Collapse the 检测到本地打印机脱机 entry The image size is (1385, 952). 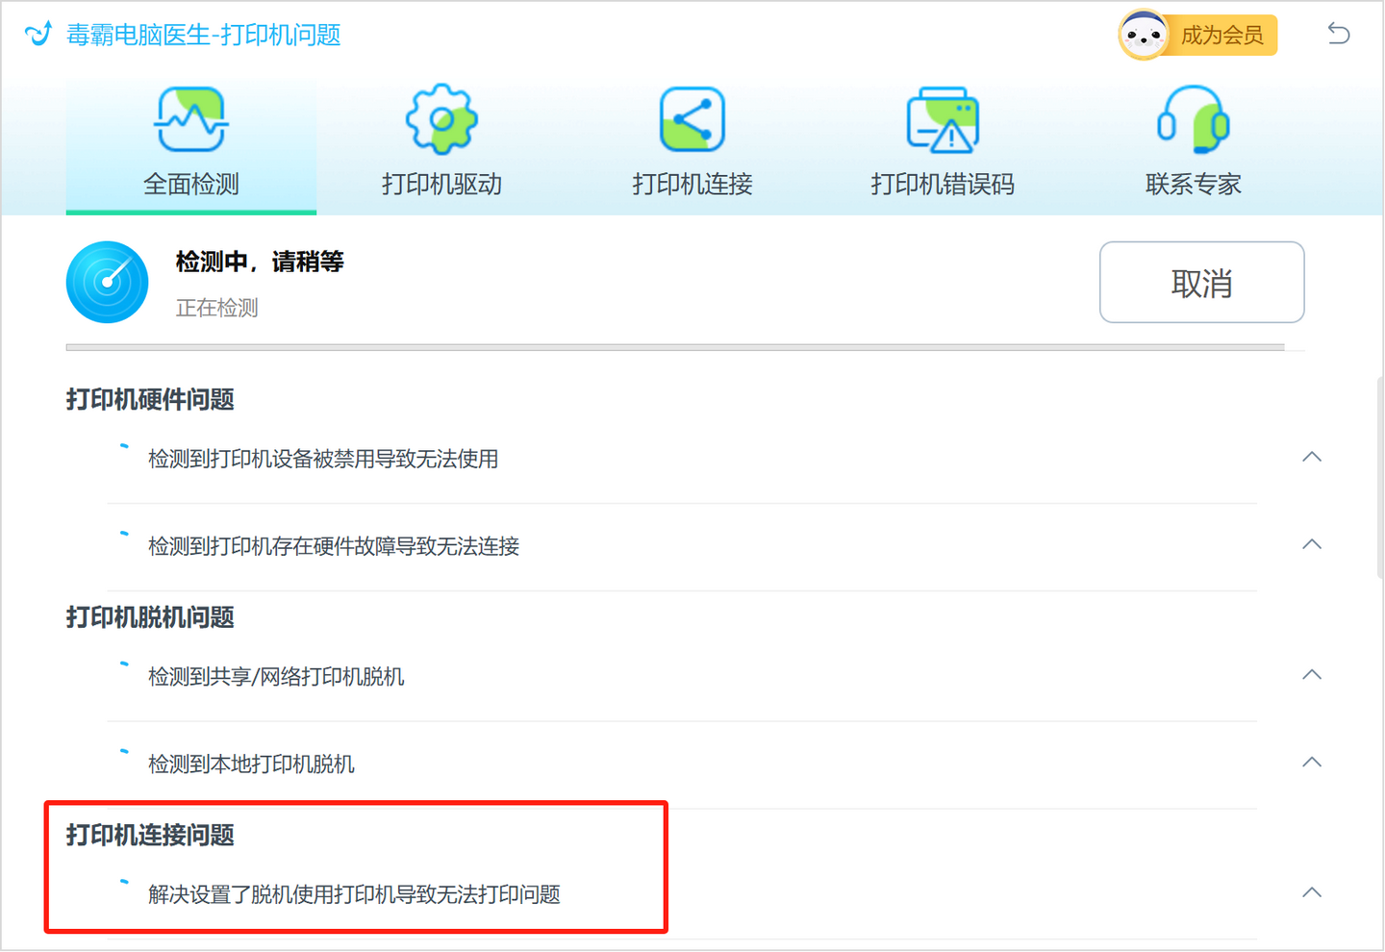click(1312, 762)
